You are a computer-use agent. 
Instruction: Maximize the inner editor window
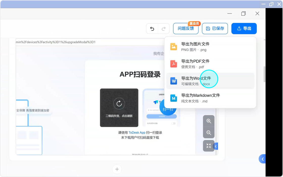click(244, 14)
